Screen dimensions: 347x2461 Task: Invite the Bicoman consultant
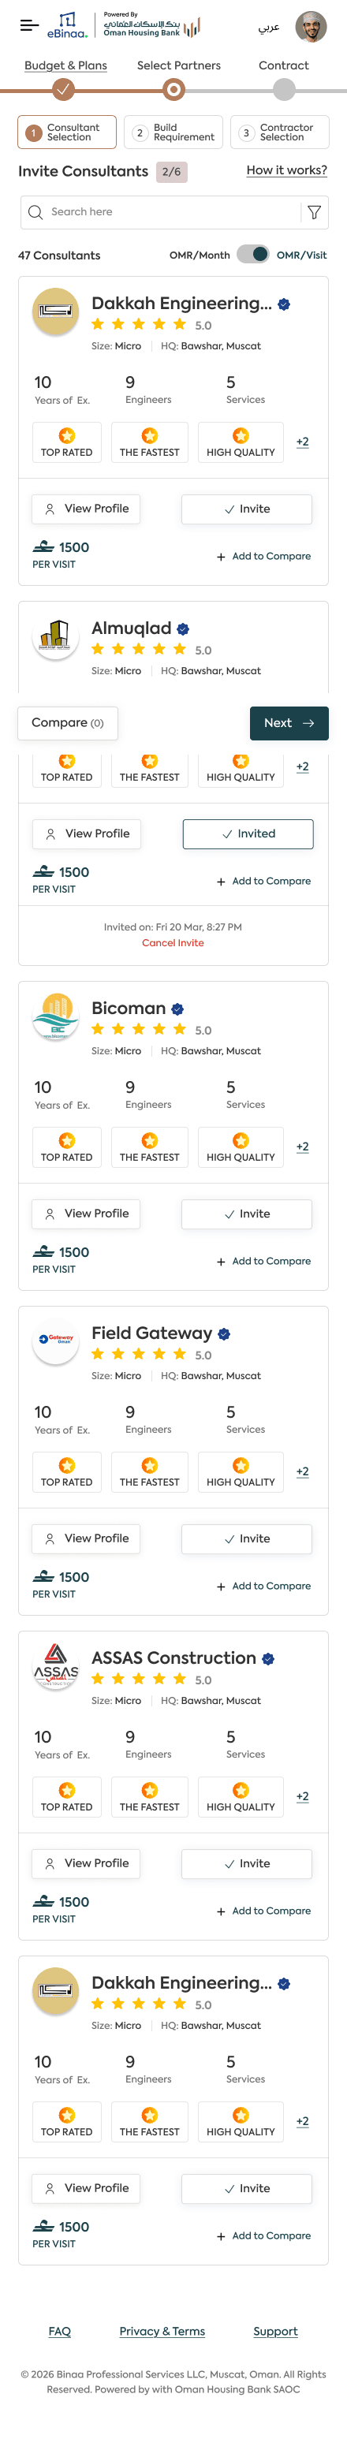click(x=247, y=1214)
